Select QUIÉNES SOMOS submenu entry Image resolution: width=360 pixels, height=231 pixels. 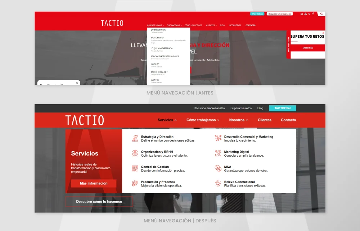(x=158, y=30)
